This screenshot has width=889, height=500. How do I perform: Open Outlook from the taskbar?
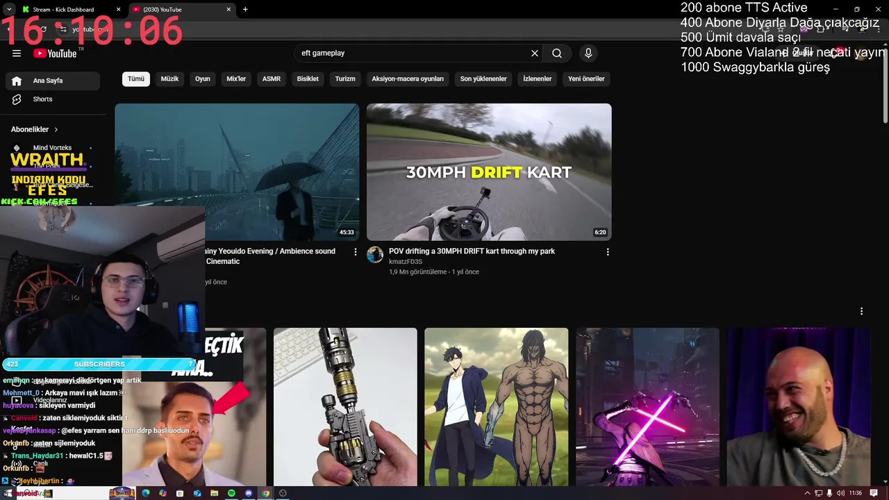pyautogui.click(x=197, y=493)
